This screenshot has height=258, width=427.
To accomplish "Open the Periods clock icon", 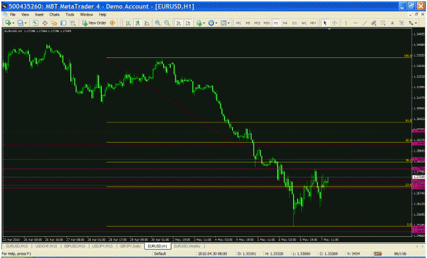I will click(x=211, y=23).
